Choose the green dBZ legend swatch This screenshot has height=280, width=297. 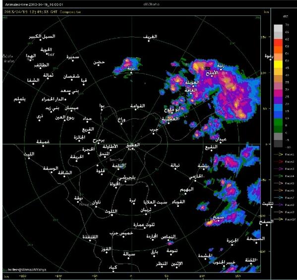278,122
